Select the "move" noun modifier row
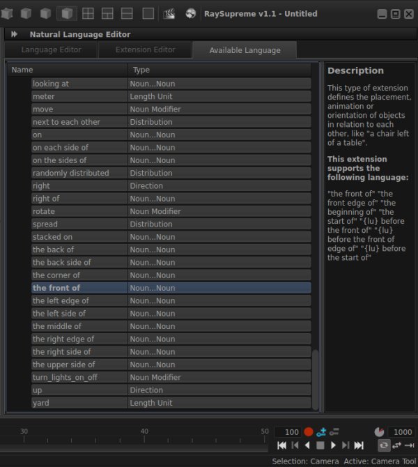 (171, 109)
